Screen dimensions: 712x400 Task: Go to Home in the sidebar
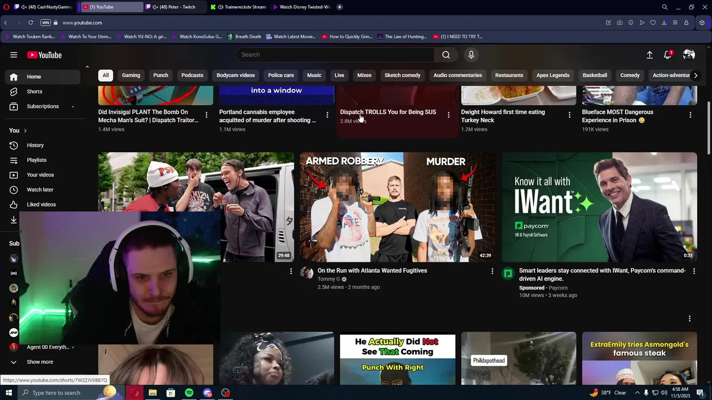coord(42,77)
